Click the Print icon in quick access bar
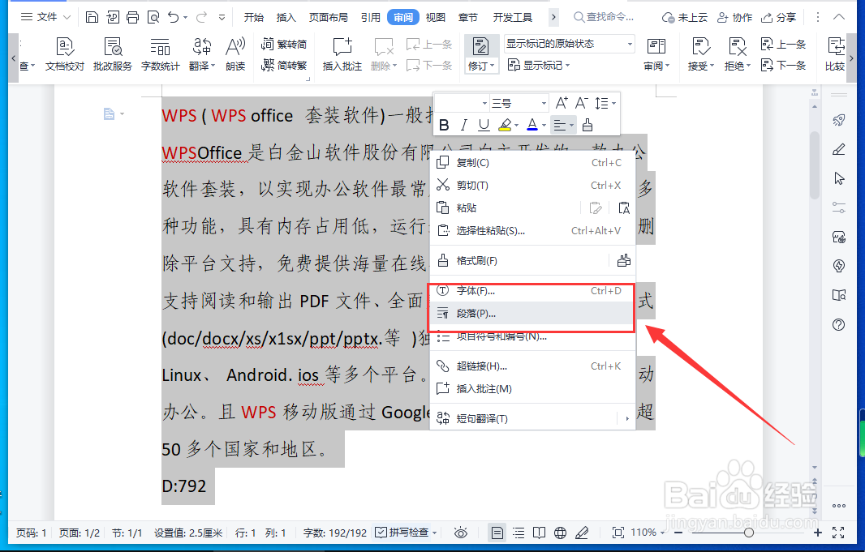The height and width of the screenshot is (552, 865). pos(132,17)
